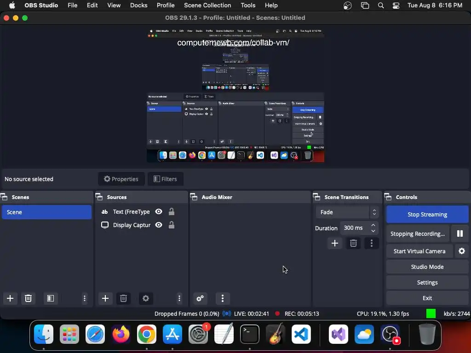471x353 pixels.
Task: Toggle visibility of Text (FreeType) source
Action: [x=159, y=211]
